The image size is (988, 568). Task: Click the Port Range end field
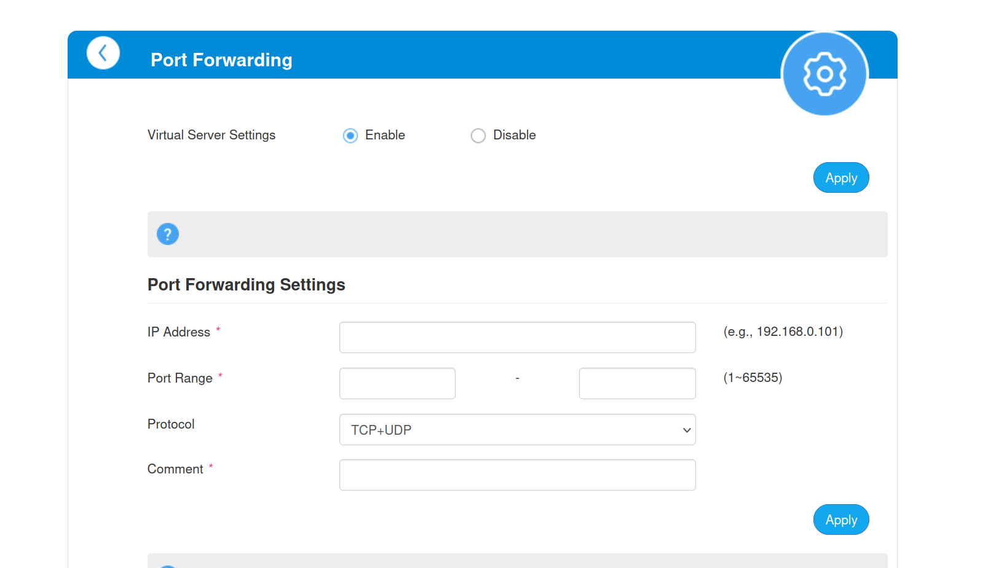pyautogui.click(x=638, y=383)
